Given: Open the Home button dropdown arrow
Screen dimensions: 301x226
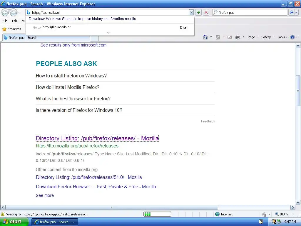Looking at the screenshot, I should click(x=211, y=37).
